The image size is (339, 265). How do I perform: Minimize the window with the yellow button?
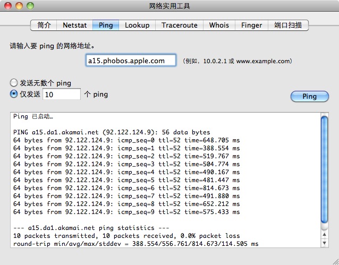tap(19, 6)
